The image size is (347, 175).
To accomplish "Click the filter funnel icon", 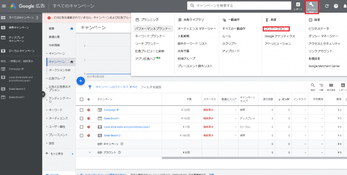I will point(90,87).
